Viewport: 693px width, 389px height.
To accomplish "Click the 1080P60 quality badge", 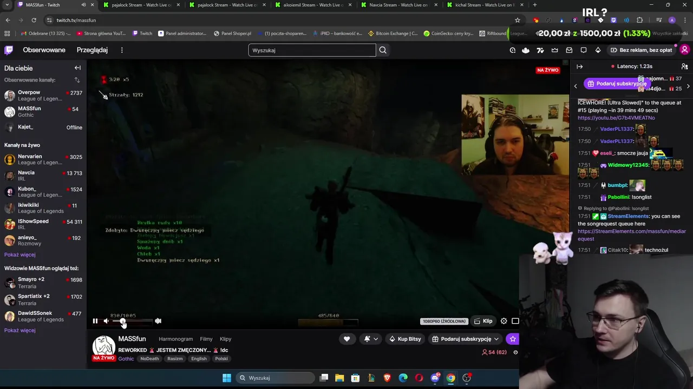I will click(444, 321).
